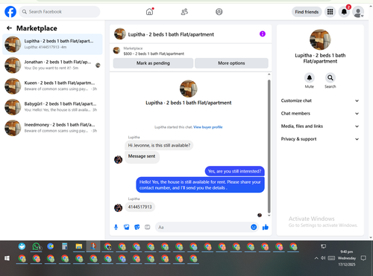Click the keyboard icon in system tray

331,258
